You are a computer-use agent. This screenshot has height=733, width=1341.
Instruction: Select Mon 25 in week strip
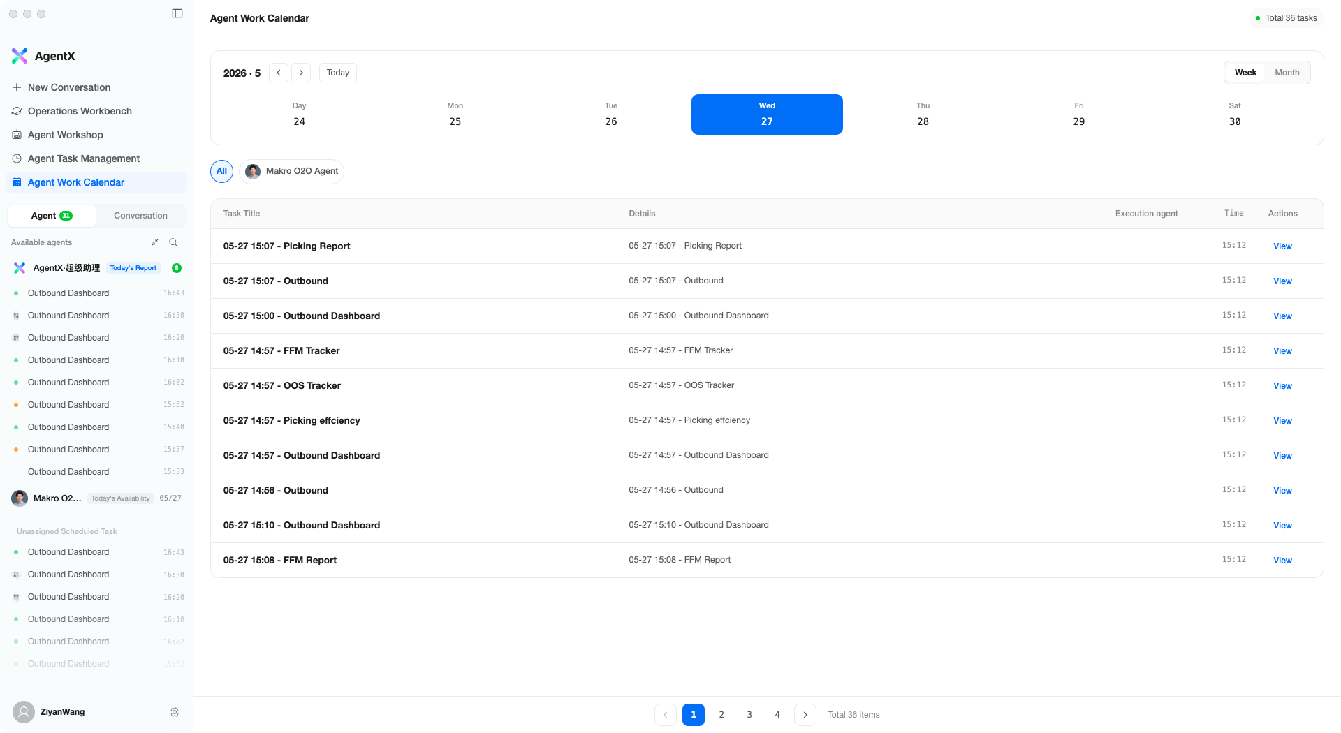pyautogui.click(x=455, y=114)
